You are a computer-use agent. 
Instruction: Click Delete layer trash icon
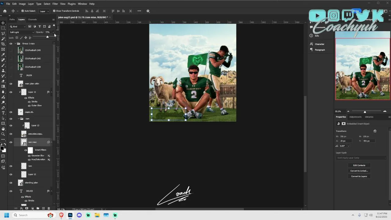[x=49, y=208]
